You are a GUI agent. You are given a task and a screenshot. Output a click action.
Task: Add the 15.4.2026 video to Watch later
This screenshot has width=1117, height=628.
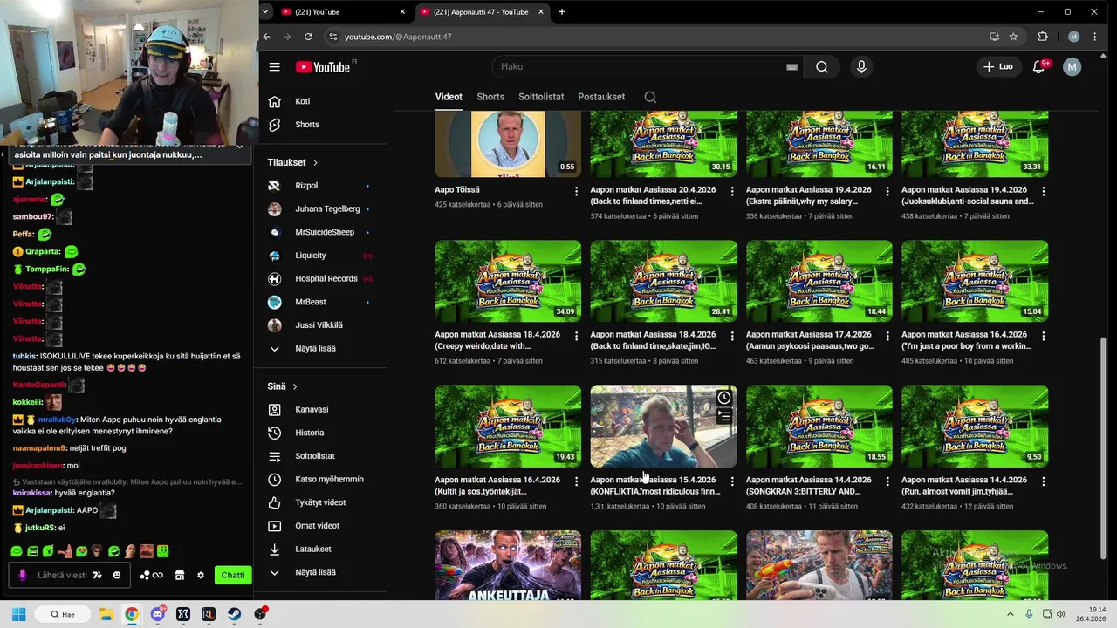pyautogui.click(x=724, y=398)
